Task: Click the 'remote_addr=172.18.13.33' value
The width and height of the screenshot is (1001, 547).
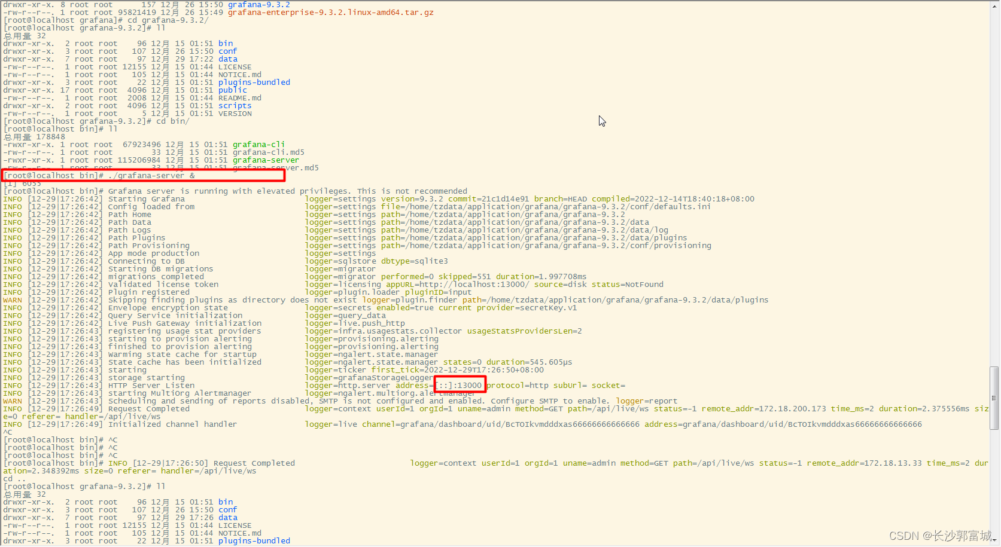Action: coord(865,463)
